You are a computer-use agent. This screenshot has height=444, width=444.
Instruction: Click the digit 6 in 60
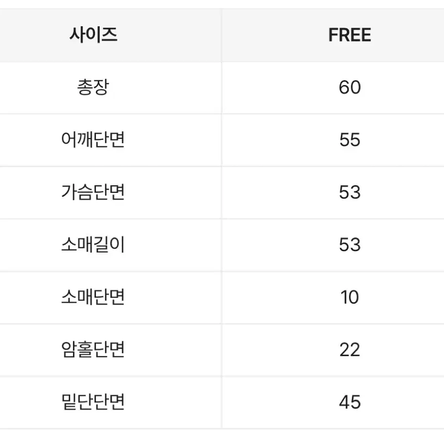(344, 87)
